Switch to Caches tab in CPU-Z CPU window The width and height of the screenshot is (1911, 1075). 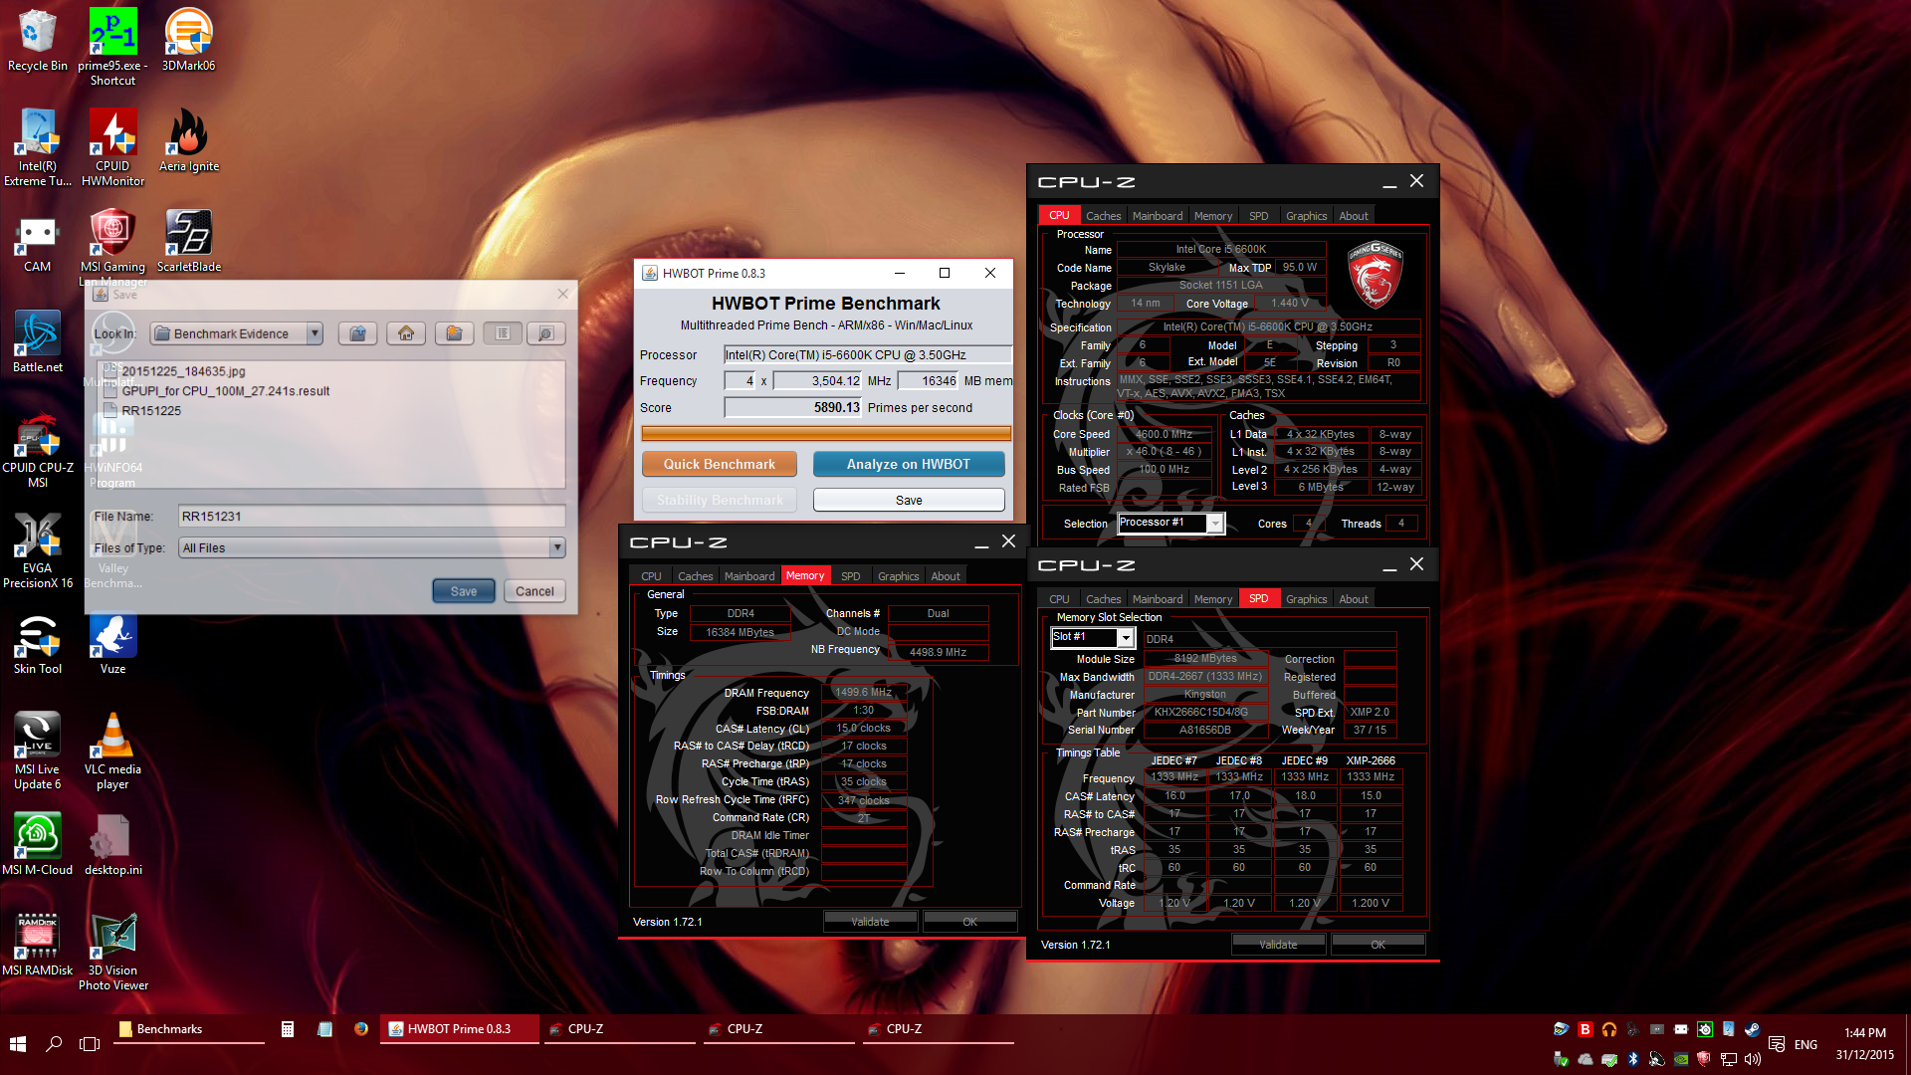1103,216
